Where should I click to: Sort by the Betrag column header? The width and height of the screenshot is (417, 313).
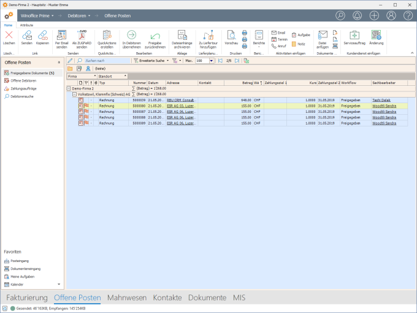pos(239,83)
